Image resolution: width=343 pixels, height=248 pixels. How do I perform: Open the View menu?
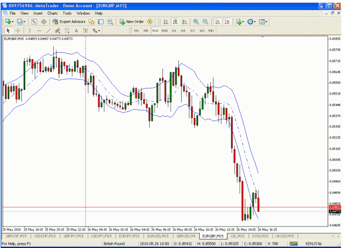25,13
